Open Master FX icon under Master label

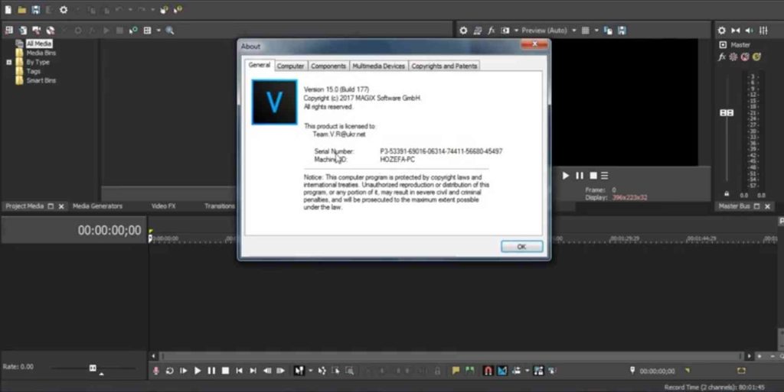pyautogui.click(x=722, y=57)
